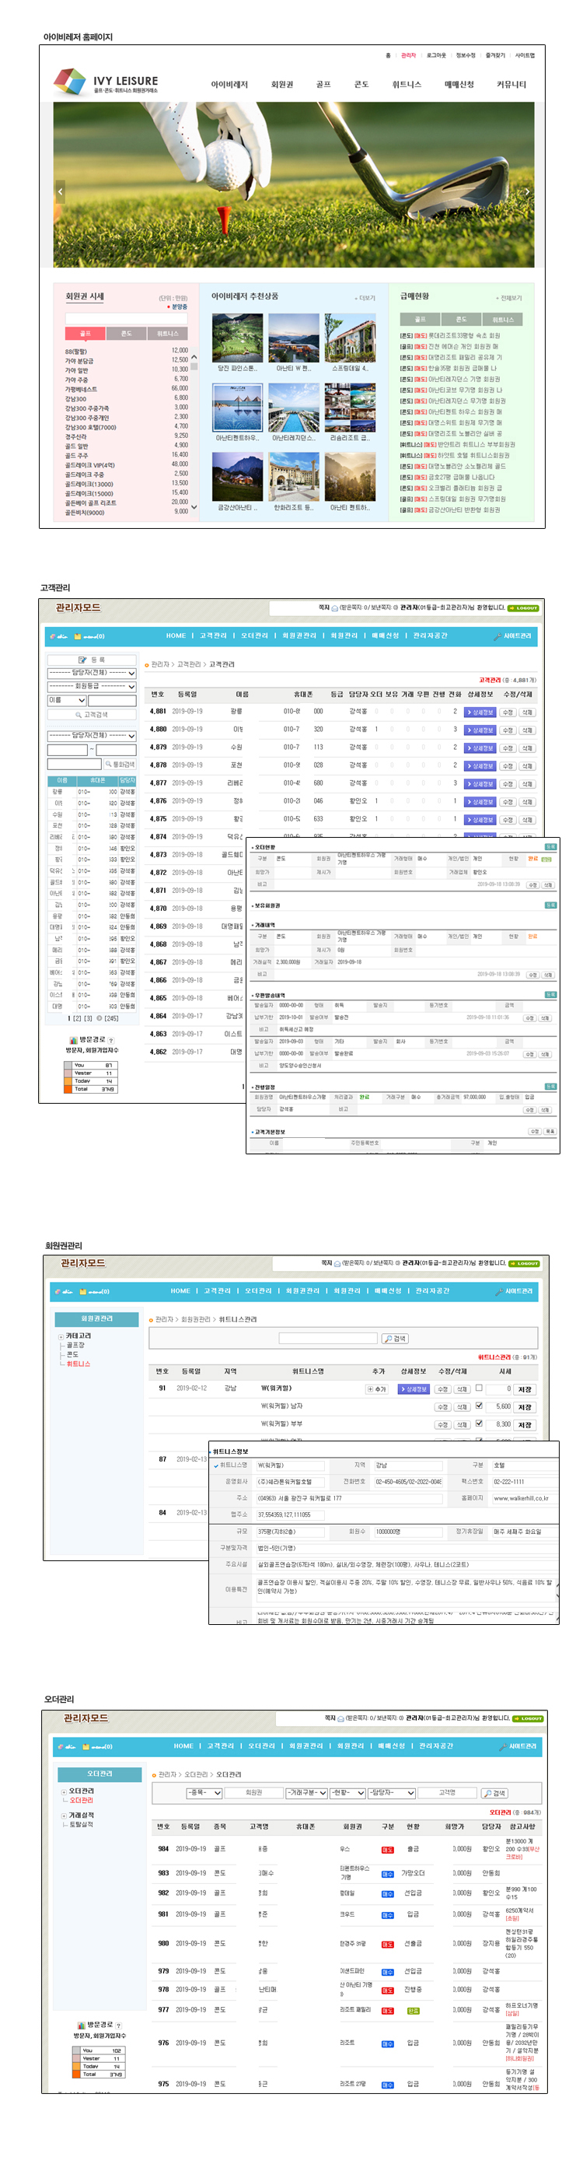Click the 쪽지 message icon in 고객관리 header
This screenshot has height=2157, width=583.
[x=334, y=608]
